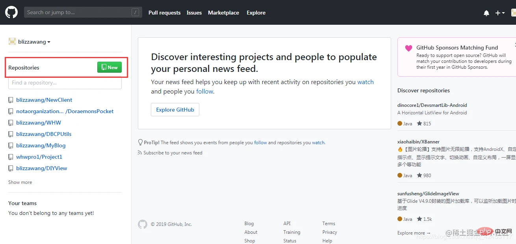The height and width of the screenshot is (244, 516).
Task: Go to Marketplace in the header
Action: click(x=223, y=13)
